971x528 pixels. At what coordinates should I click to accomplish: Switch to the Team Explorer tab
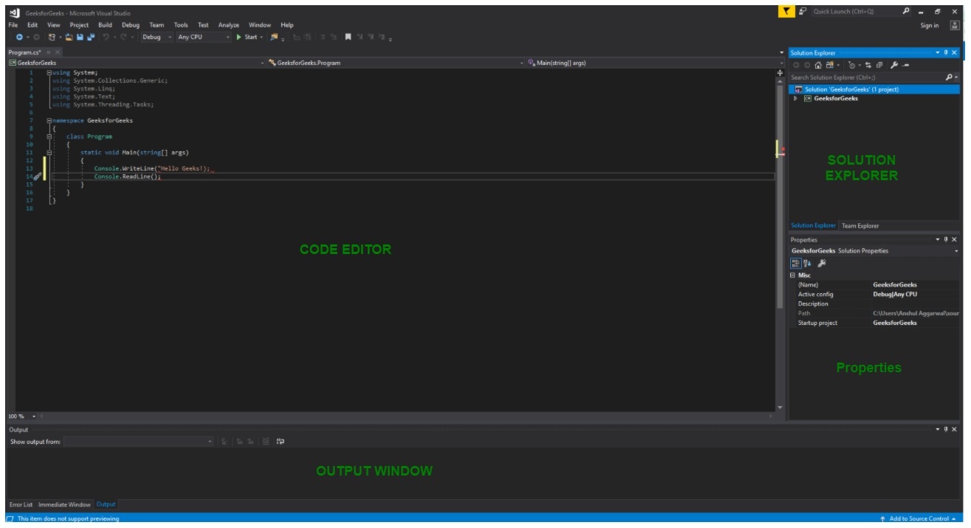coord(860,226)
